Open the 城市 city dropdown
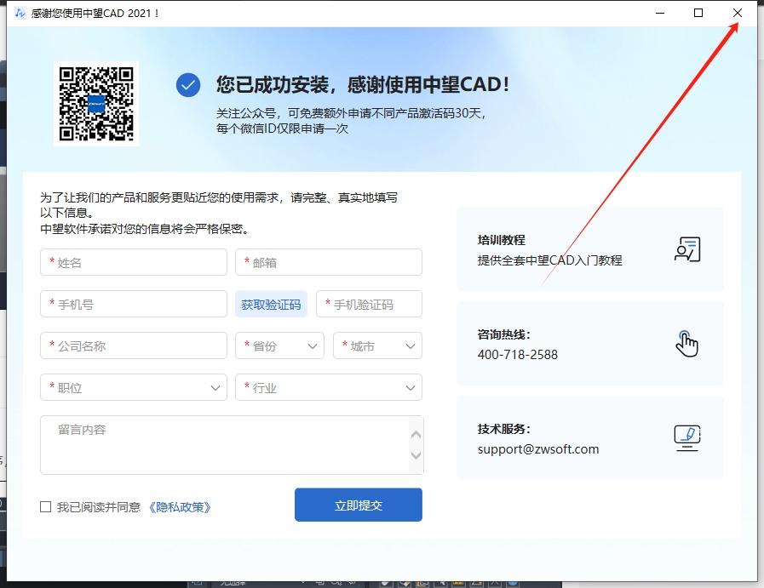The image size is (764, 588). [377, 345]
